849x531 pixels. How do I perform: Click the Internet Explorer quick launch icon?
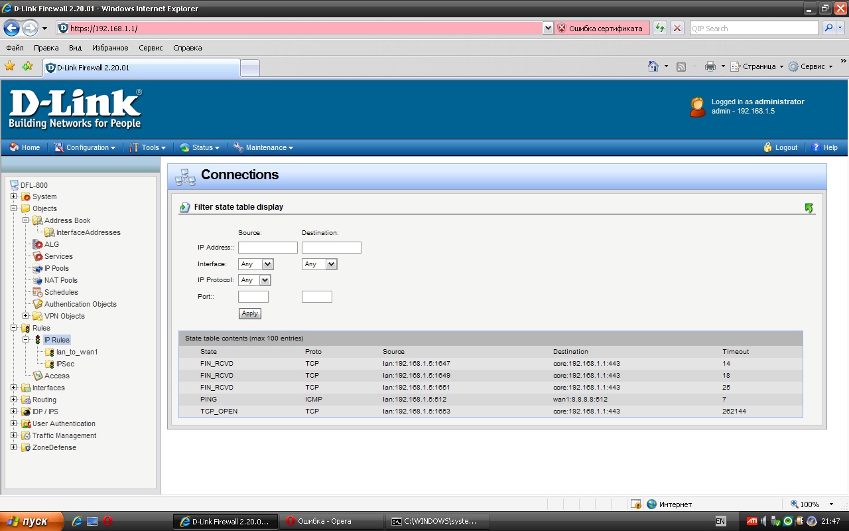(x=77, y=521)
